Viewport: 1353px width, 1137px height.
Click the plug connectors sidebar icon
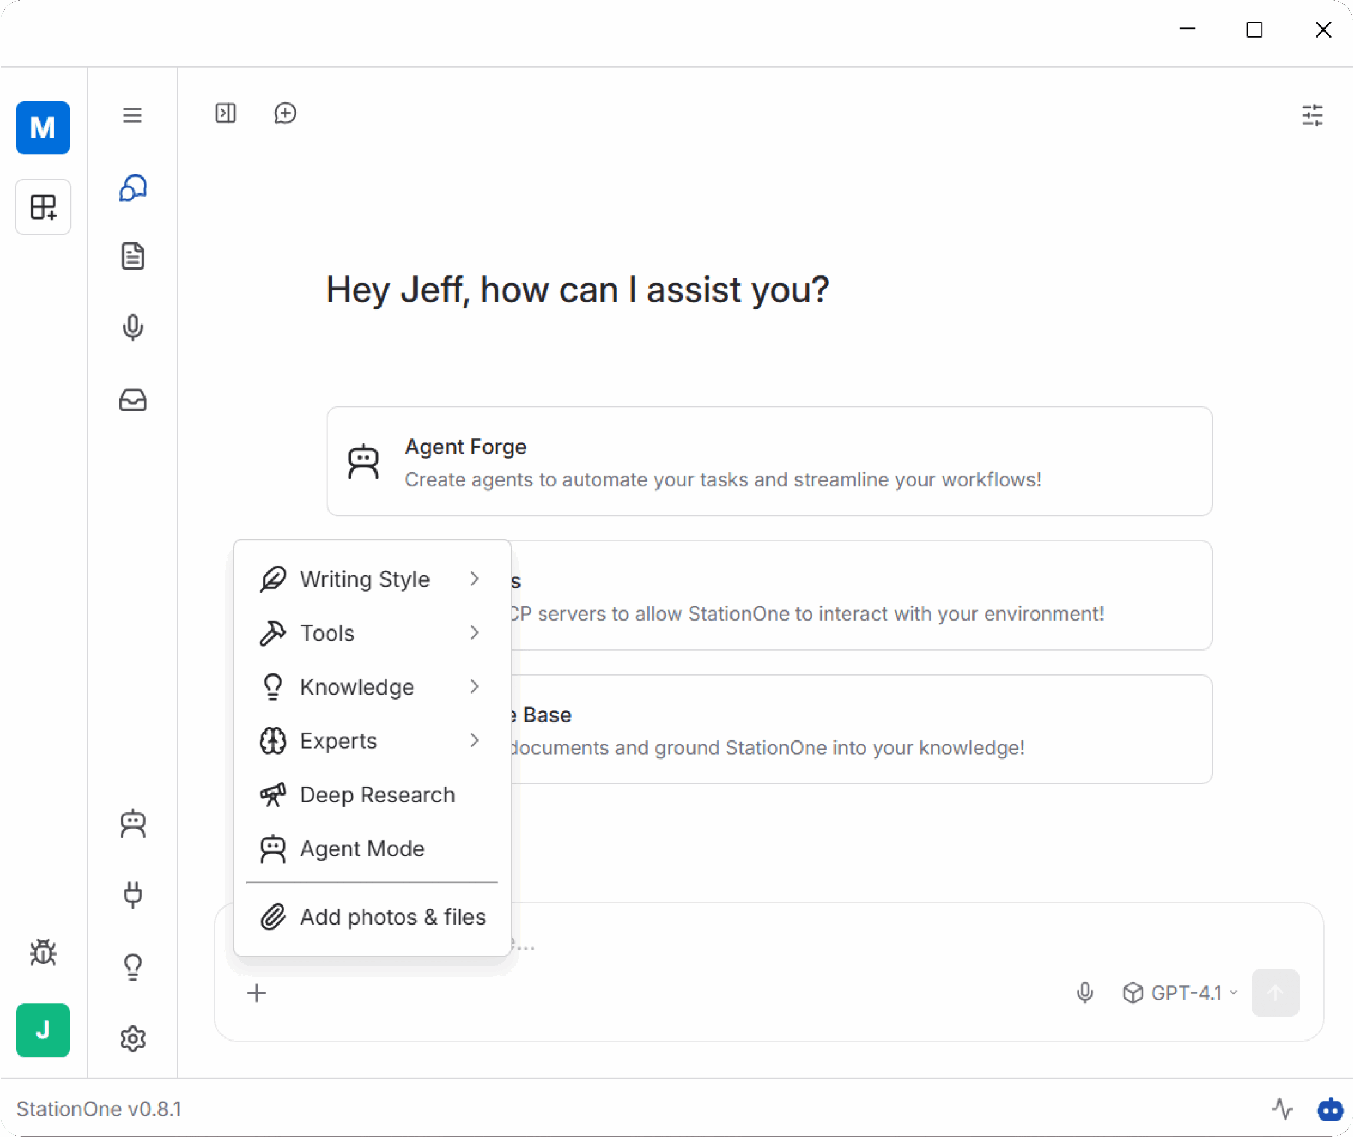[x=133, y=895]
